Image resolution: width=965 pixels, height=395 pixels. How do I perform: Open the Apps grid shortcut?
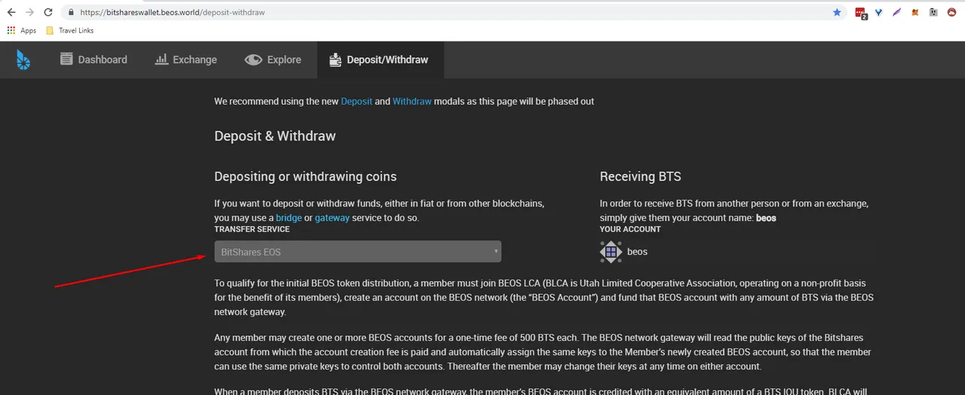point(21,31)
